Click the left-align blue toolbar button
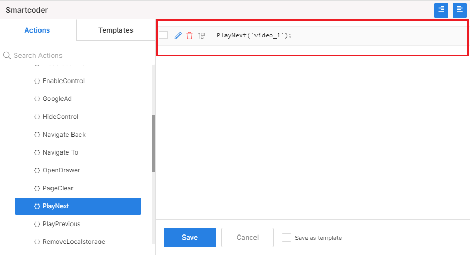This screenshot has width=470, height=255. [x=459, y=10]
